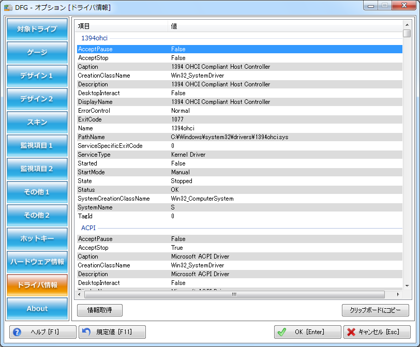Click the red X cancel icon
Viewport: 420px width, 347px height.
(x=351, y=332)
